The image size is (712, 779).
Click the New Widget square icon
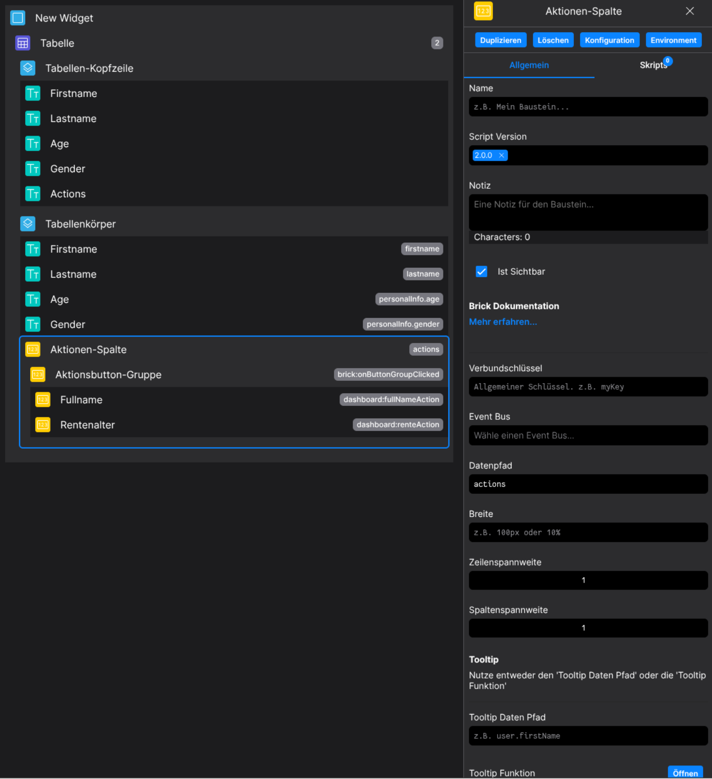(18, 18)
